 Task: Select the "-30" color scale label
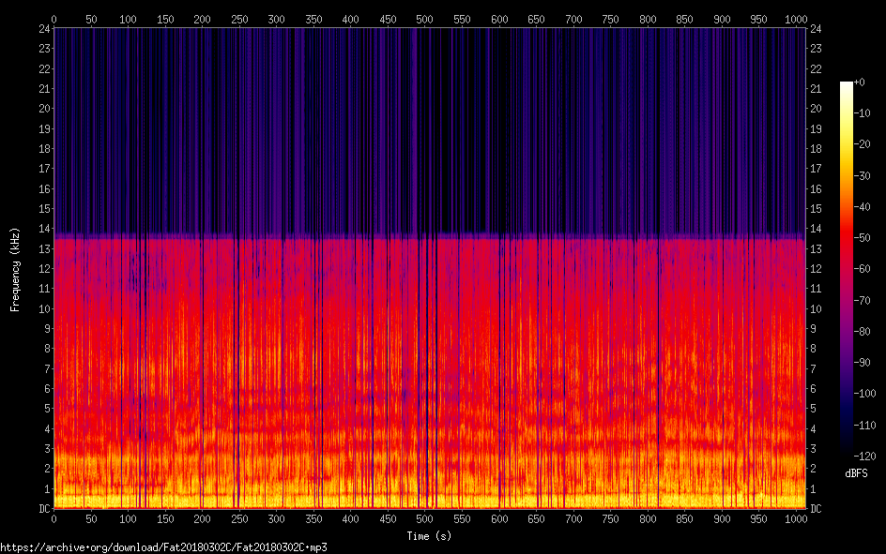click(x=863, y=176)
